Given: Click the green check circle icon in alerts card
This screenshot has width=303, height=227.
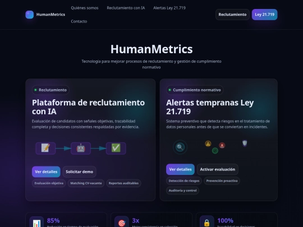Looking at the screenshot, I should pos(215,151).
